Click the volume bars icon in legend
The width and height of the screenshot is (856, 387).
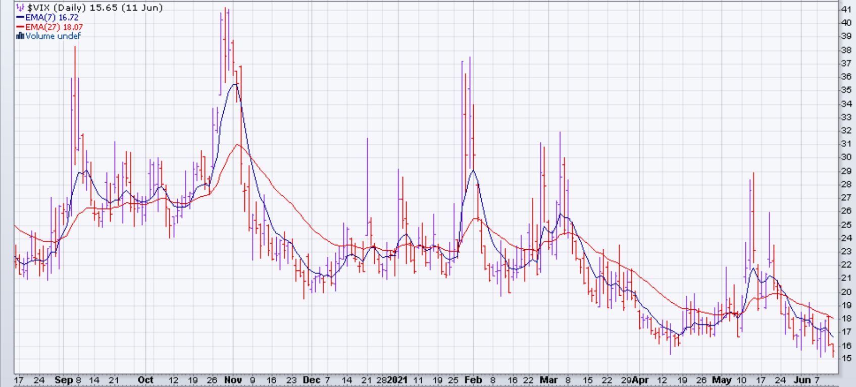point(20,36)
